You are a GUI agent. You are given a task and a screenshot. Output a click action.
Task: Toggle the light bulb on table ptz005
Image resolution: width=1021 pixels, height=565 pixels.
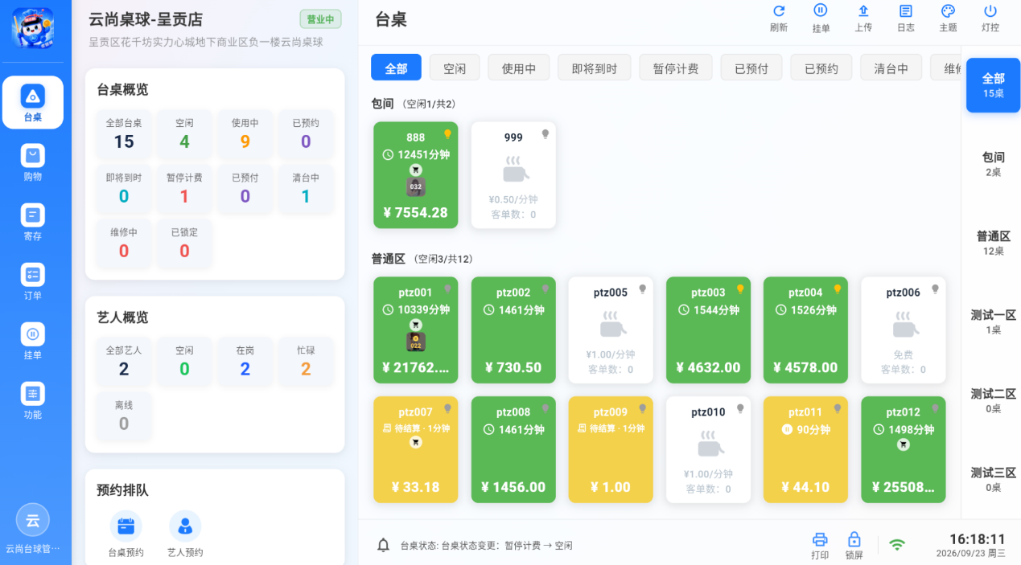coord(642,289)
